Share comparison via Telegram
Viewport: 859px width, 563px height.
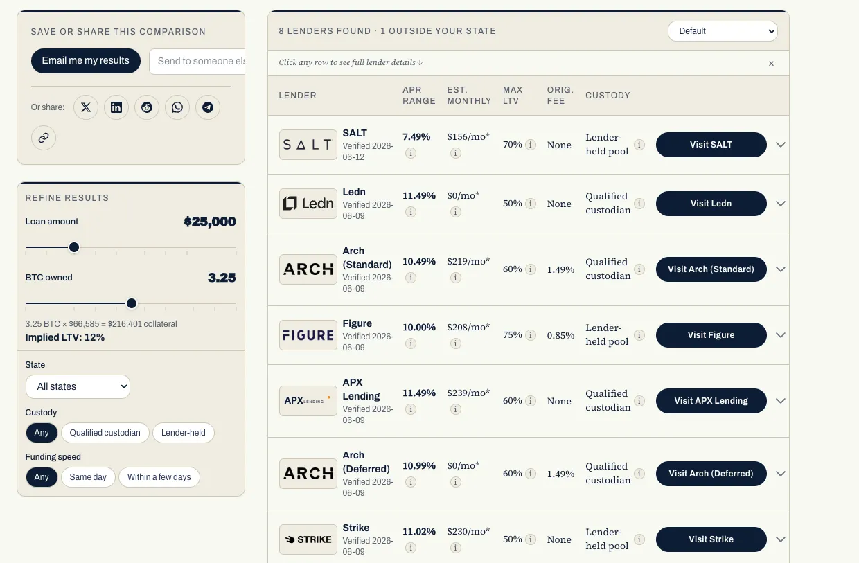(x=208, y=107)
